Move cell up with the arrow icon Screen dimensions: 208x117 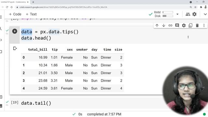[x=157, y=25]
